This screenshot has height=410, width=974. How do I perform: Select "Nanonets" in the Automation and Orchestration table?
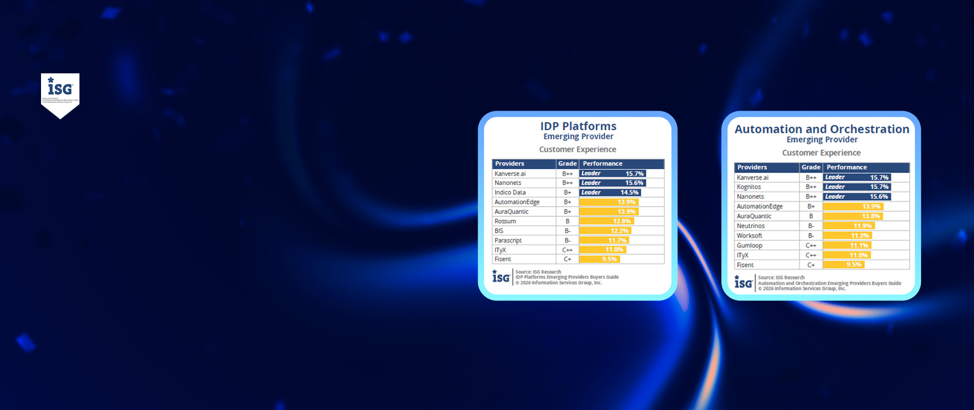point(750,197)
